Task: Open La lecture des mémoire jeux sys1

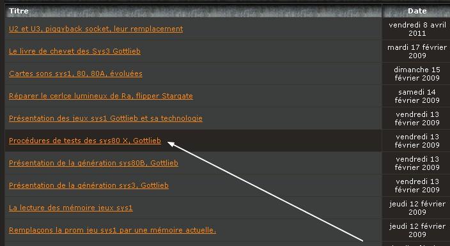Action: pyautogui.click(x=71, y=208)
